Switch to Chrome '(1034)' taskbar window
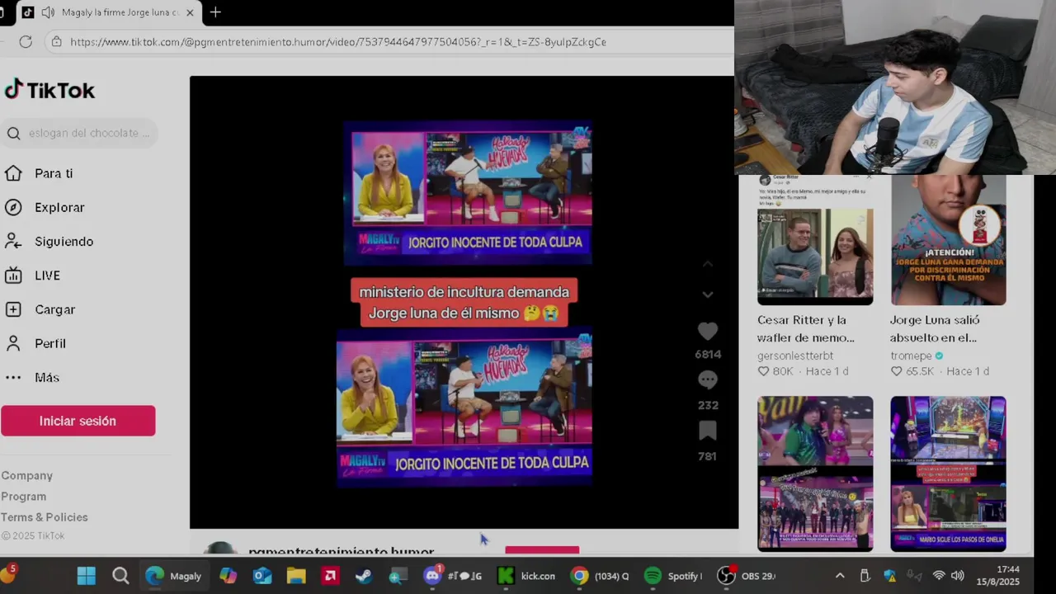The height and width of the screenshot is (594, 1056). tap(600, 576)
